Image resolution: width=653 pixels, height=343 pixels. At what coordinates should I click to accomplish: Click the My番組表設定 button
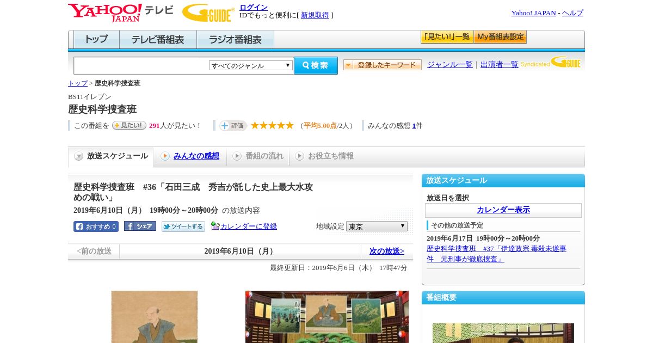[500, 37]
